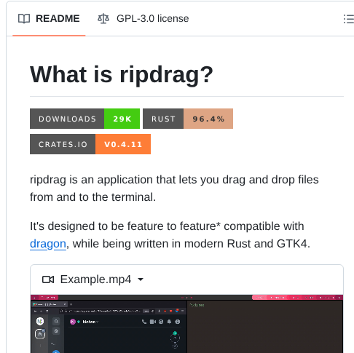Open the Rust 96.4% badge
Viewport: 354px width, 353px height.
[188, 119]
